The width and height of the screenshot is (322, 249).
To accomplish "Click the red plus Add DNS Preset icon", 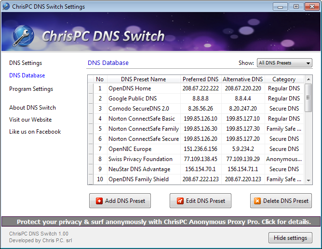I will tap(99, 201).
